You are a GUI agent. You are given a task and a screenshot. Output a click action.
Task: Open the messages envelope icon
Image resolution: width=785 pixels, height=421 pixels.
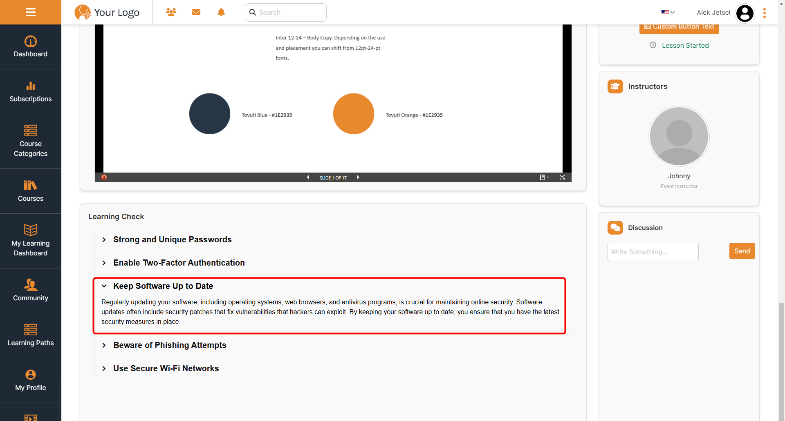(x=196, y=12)
